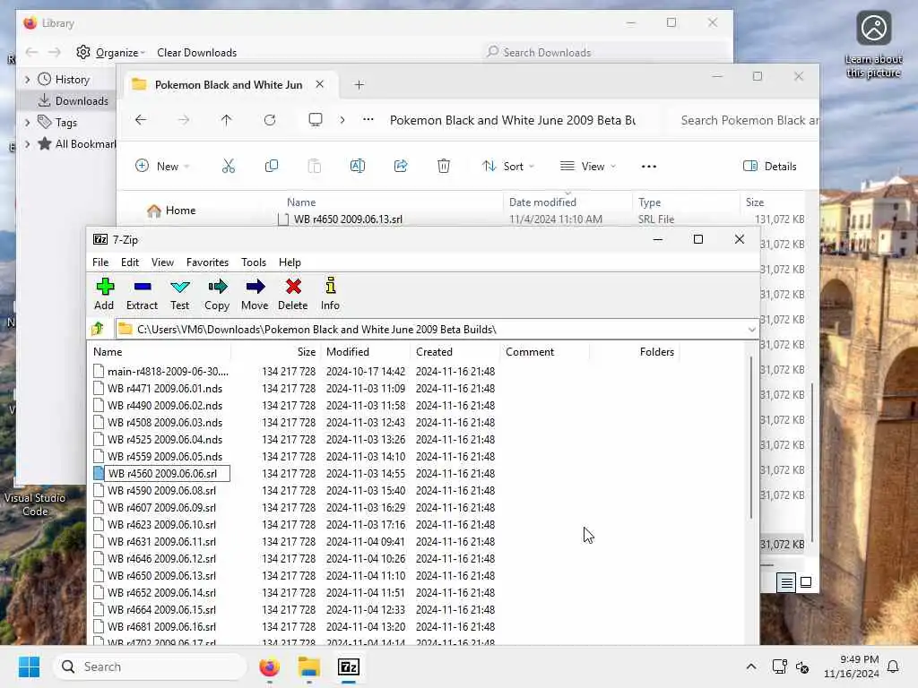Viewport: 918px width, 688px height.
Task: Click the Rename icon in File Explorer
Action: click(x=358, y=166)
